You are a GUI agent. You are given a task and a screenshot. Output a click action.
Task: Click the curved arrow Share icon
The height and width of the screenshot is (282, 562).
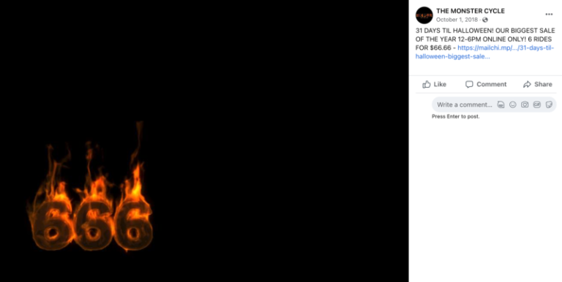[x=527, y=84]
